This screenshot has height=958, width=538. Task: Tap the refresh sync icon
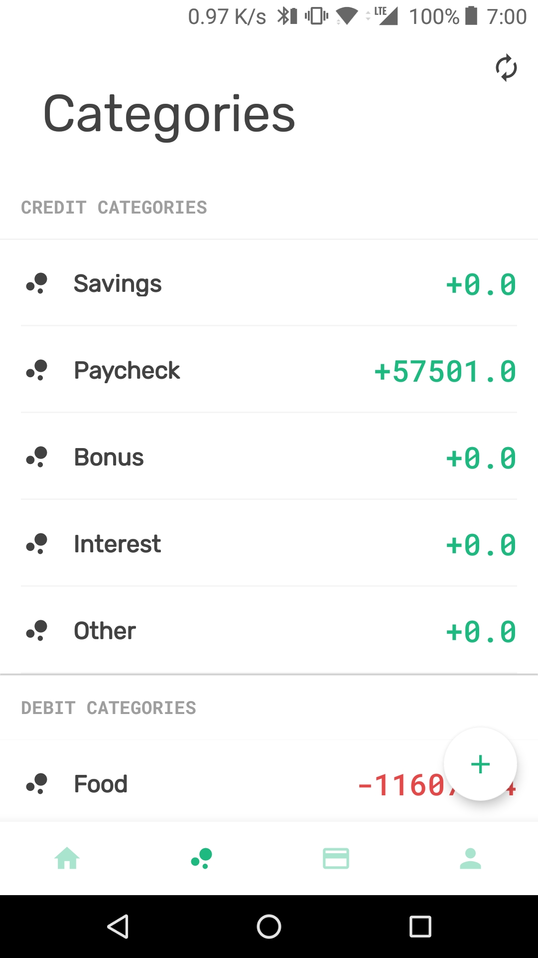tap(506, 67)
